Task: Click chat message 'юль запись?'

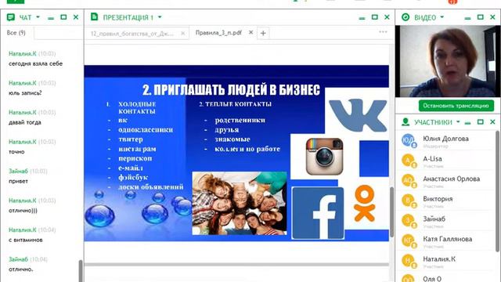Action: pos(25,93)
